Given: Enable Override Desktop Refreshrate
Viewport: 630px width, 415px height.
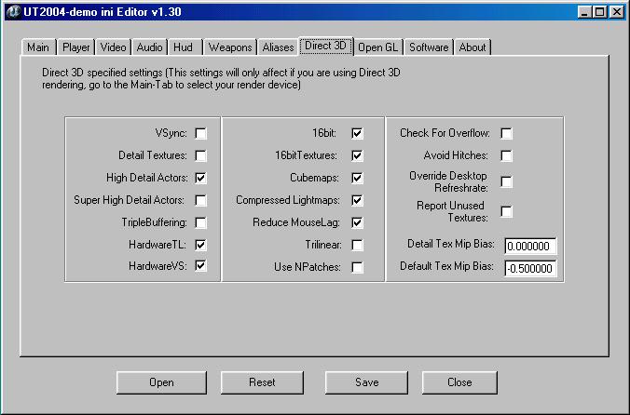Looking at the screenshot, I should coord(506,181).
